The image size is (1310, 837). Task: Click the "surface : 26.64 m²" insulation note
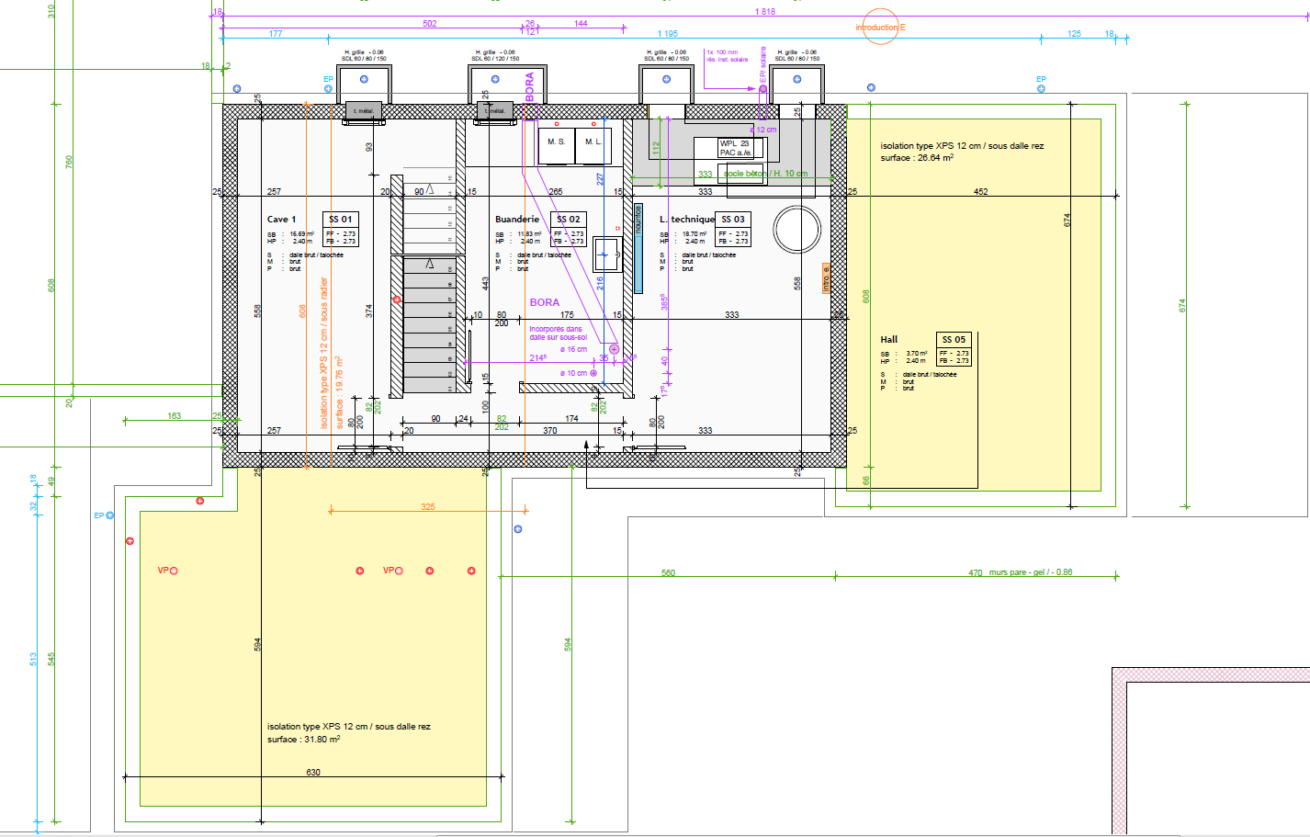(x=917, y=158)
